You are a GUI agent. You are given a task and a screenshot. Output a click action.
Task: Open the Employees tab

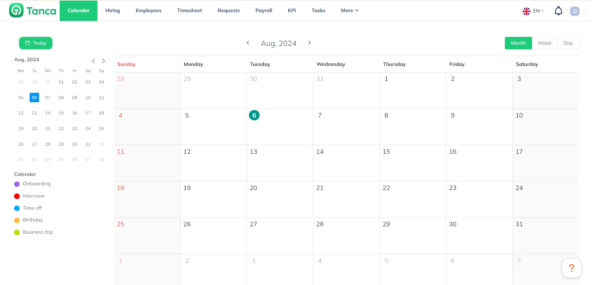point(148,11)
